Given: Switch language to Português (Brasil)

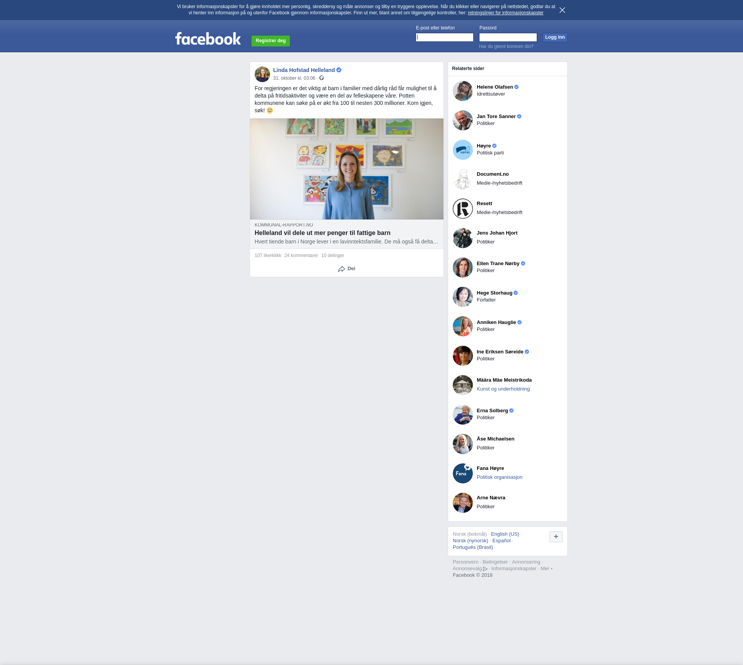Looking at the screenshot, I should point(473,547).
